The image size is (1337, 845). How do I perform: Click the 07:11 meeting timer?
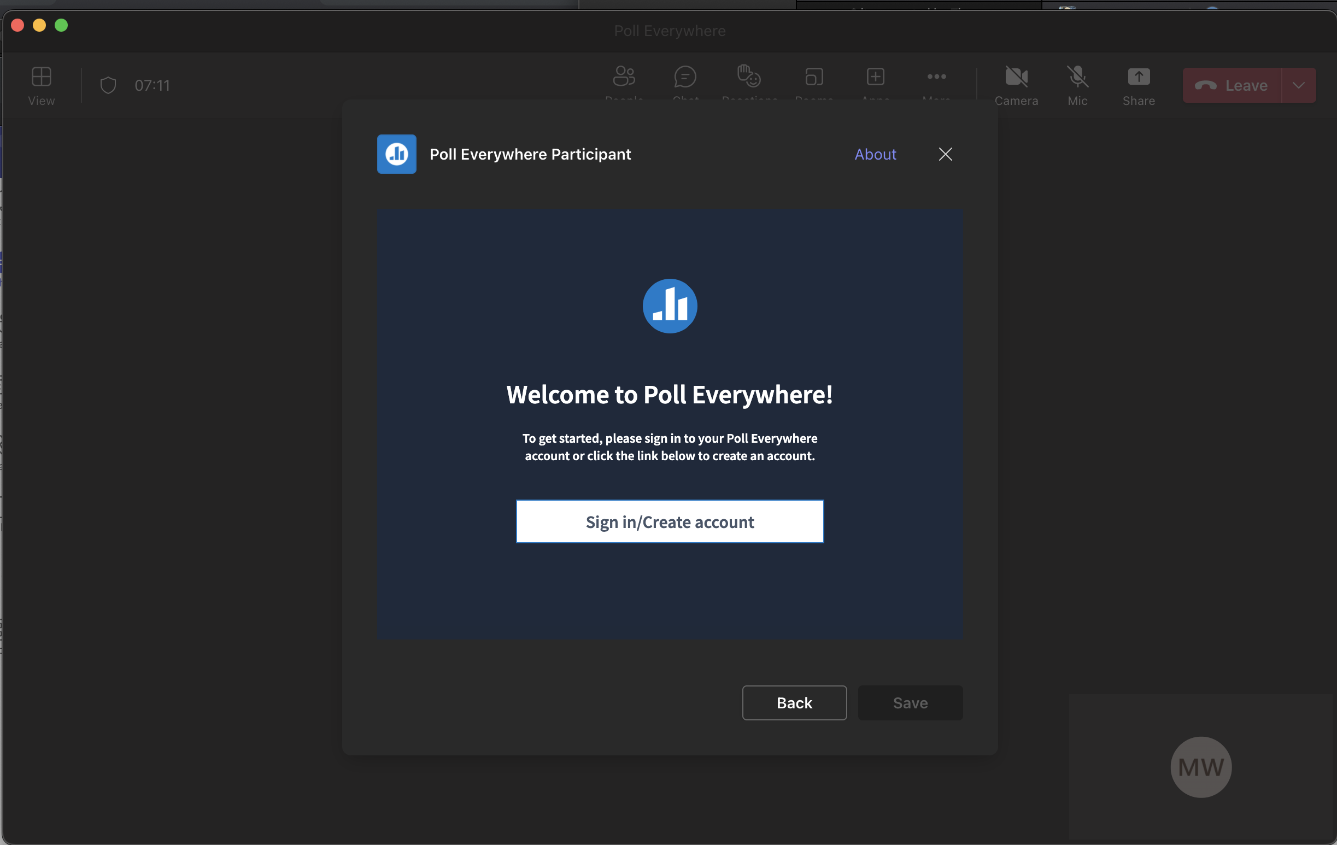(152, 85)
